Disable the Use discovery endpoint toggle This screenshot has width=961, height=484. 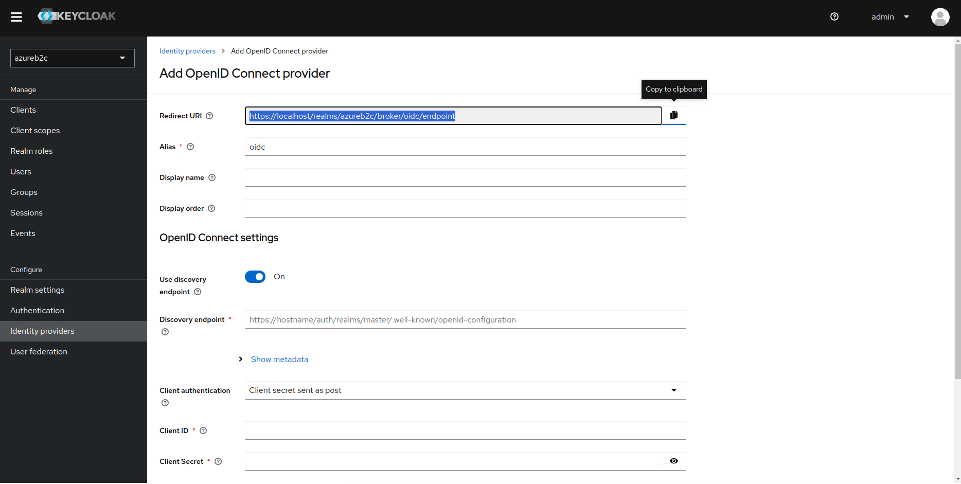click(x=255, y=277)
